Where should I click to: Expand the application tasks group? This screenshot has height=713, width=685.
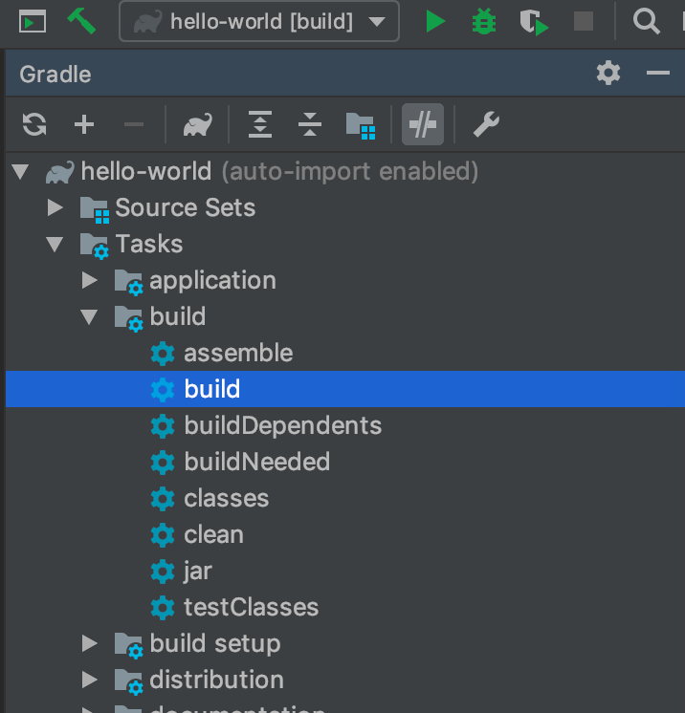pos(90,281)
